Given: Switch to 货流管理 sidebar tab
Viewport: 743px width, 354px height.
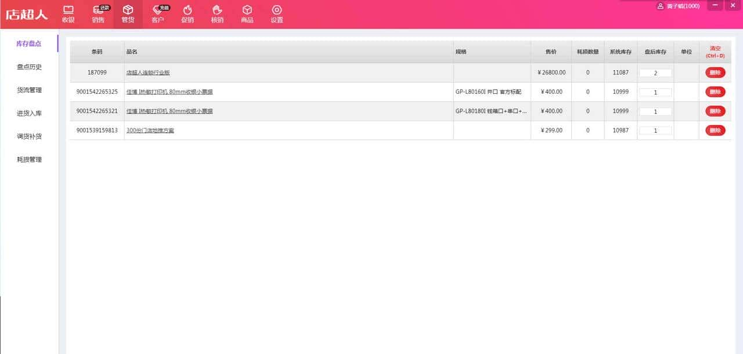Looking at the screenshot, I should tap(29, 90).
